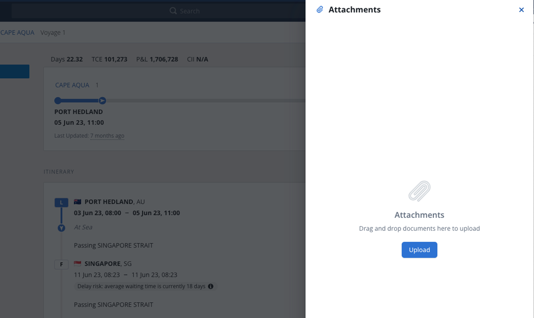Switch to the Voyage 1 breadcrumb
Screen dimensions: 534x318
[53, 32]
